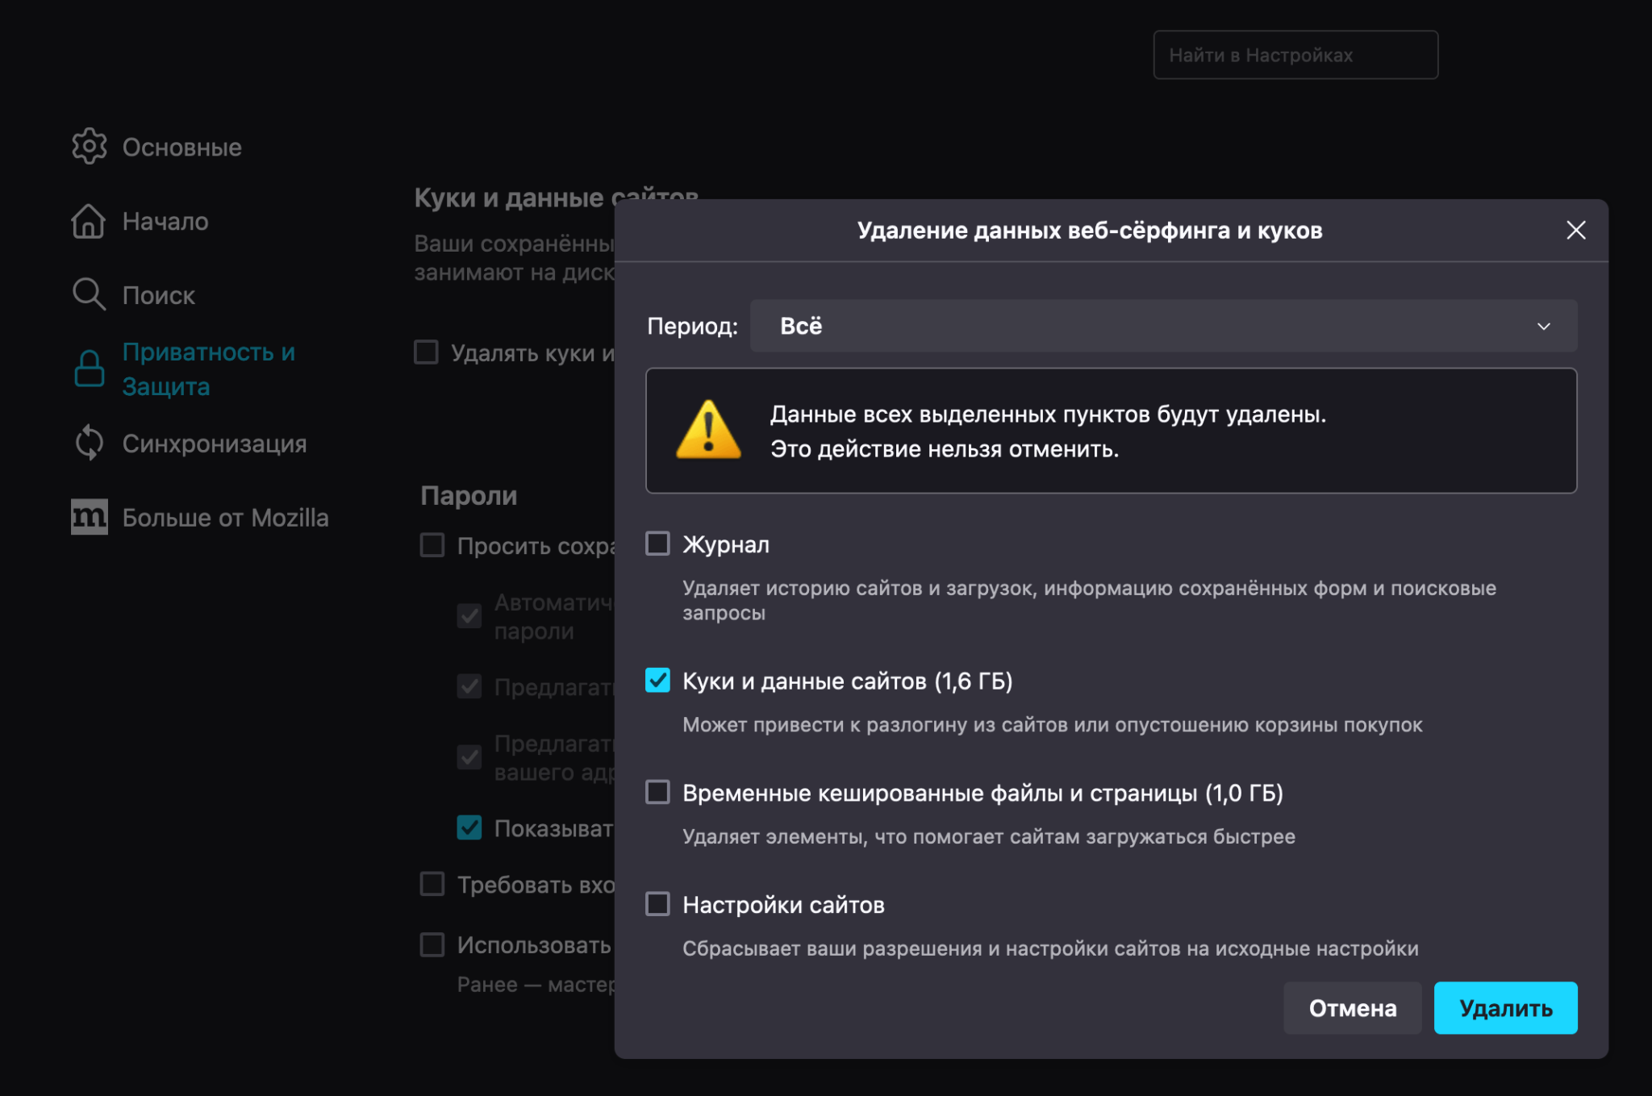The width and height of the screenshot is (1652, 1096).
Task: Toggle the Показывать checkbox under Пароли
Action: pyautogui.click(x=468, y=827)
